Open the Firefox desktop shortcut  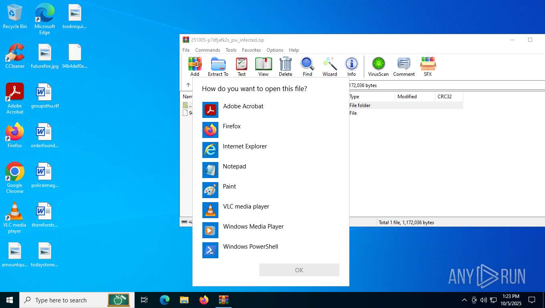pyautogui.click(x=15, y=136)
